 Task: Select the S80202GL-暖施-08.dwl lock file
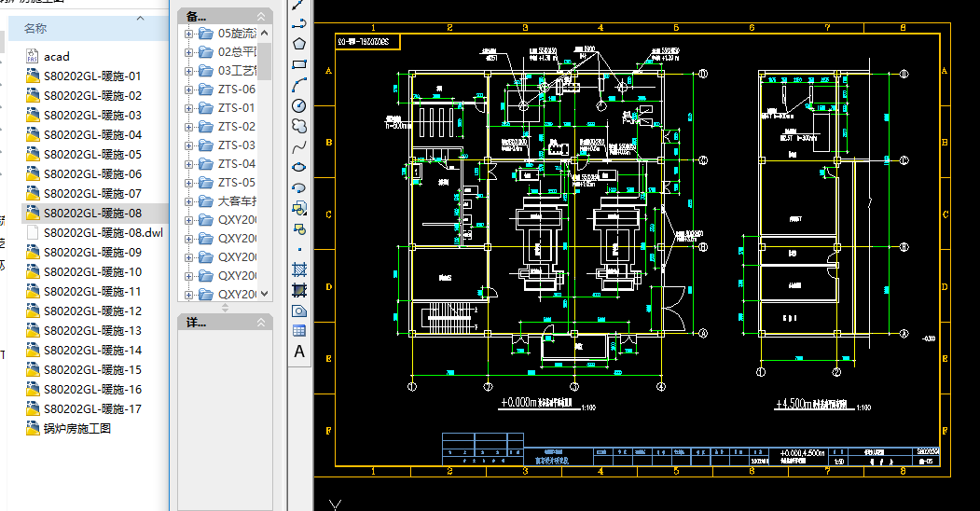(x=104, y=232)
